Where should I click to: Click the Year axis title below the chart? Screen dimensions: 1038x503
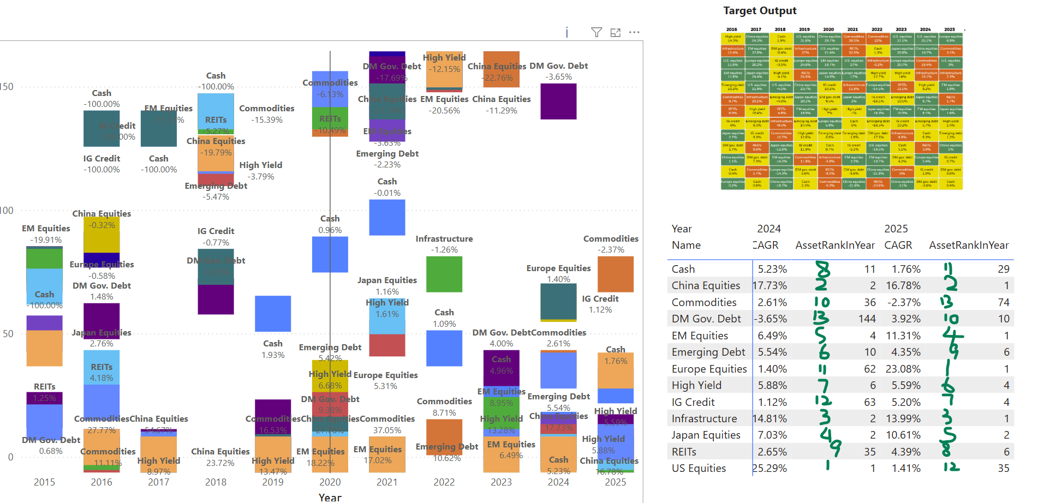click(x=330, y=497)
